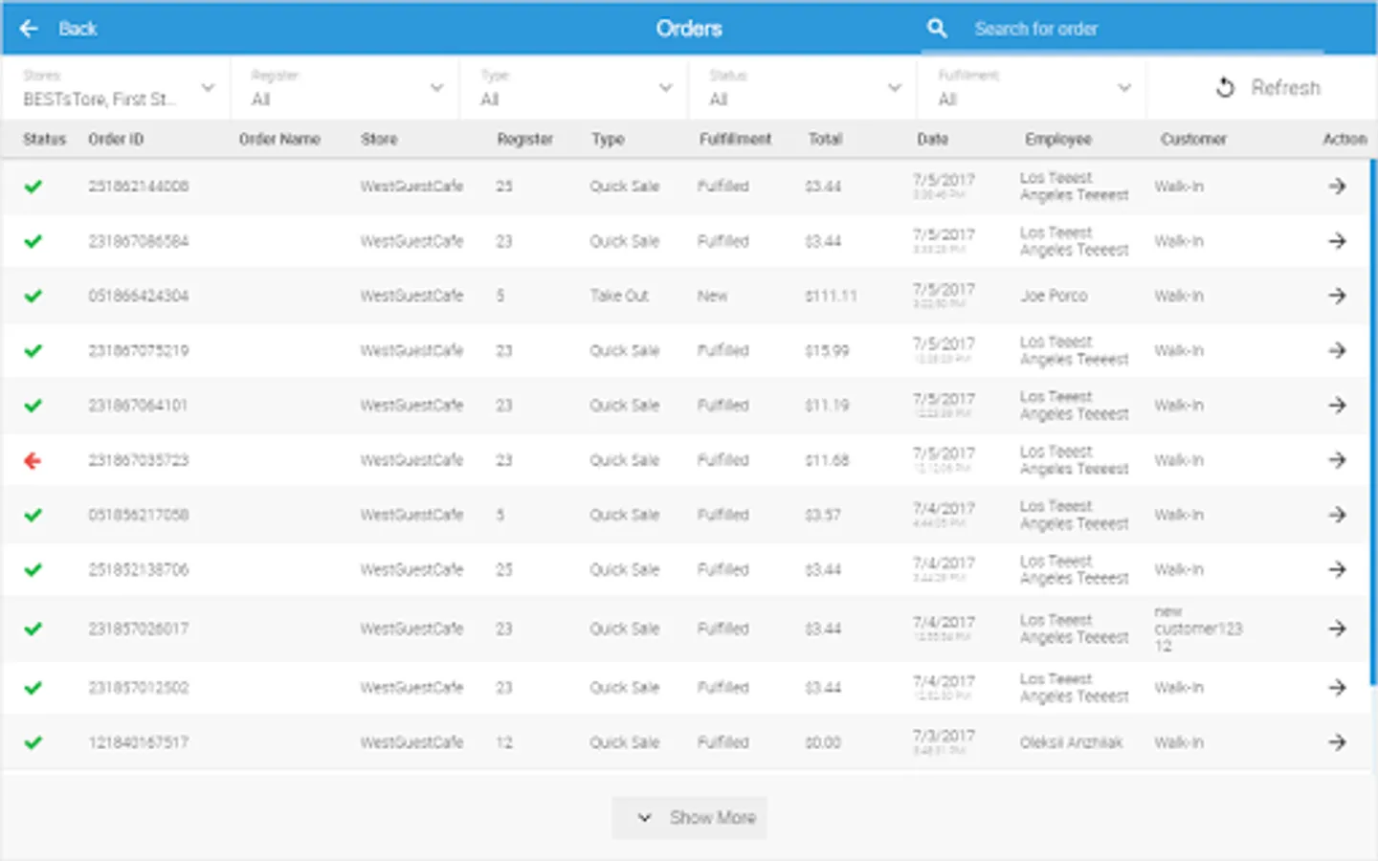Click the Date column header
Image resolution: width=1378 pixels, height=861 pixels.
[931, 139]
